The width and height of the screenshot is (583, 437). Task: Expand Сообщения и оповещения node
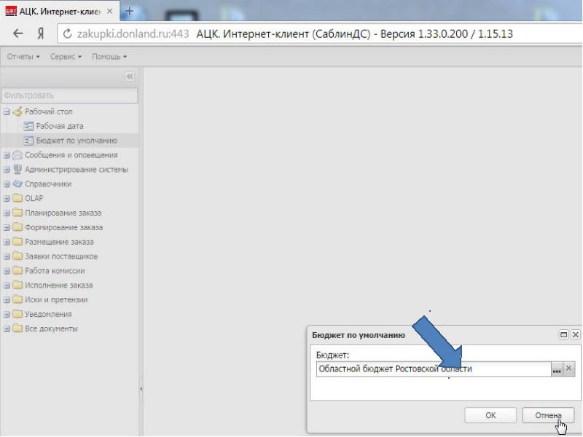point(7,155)
